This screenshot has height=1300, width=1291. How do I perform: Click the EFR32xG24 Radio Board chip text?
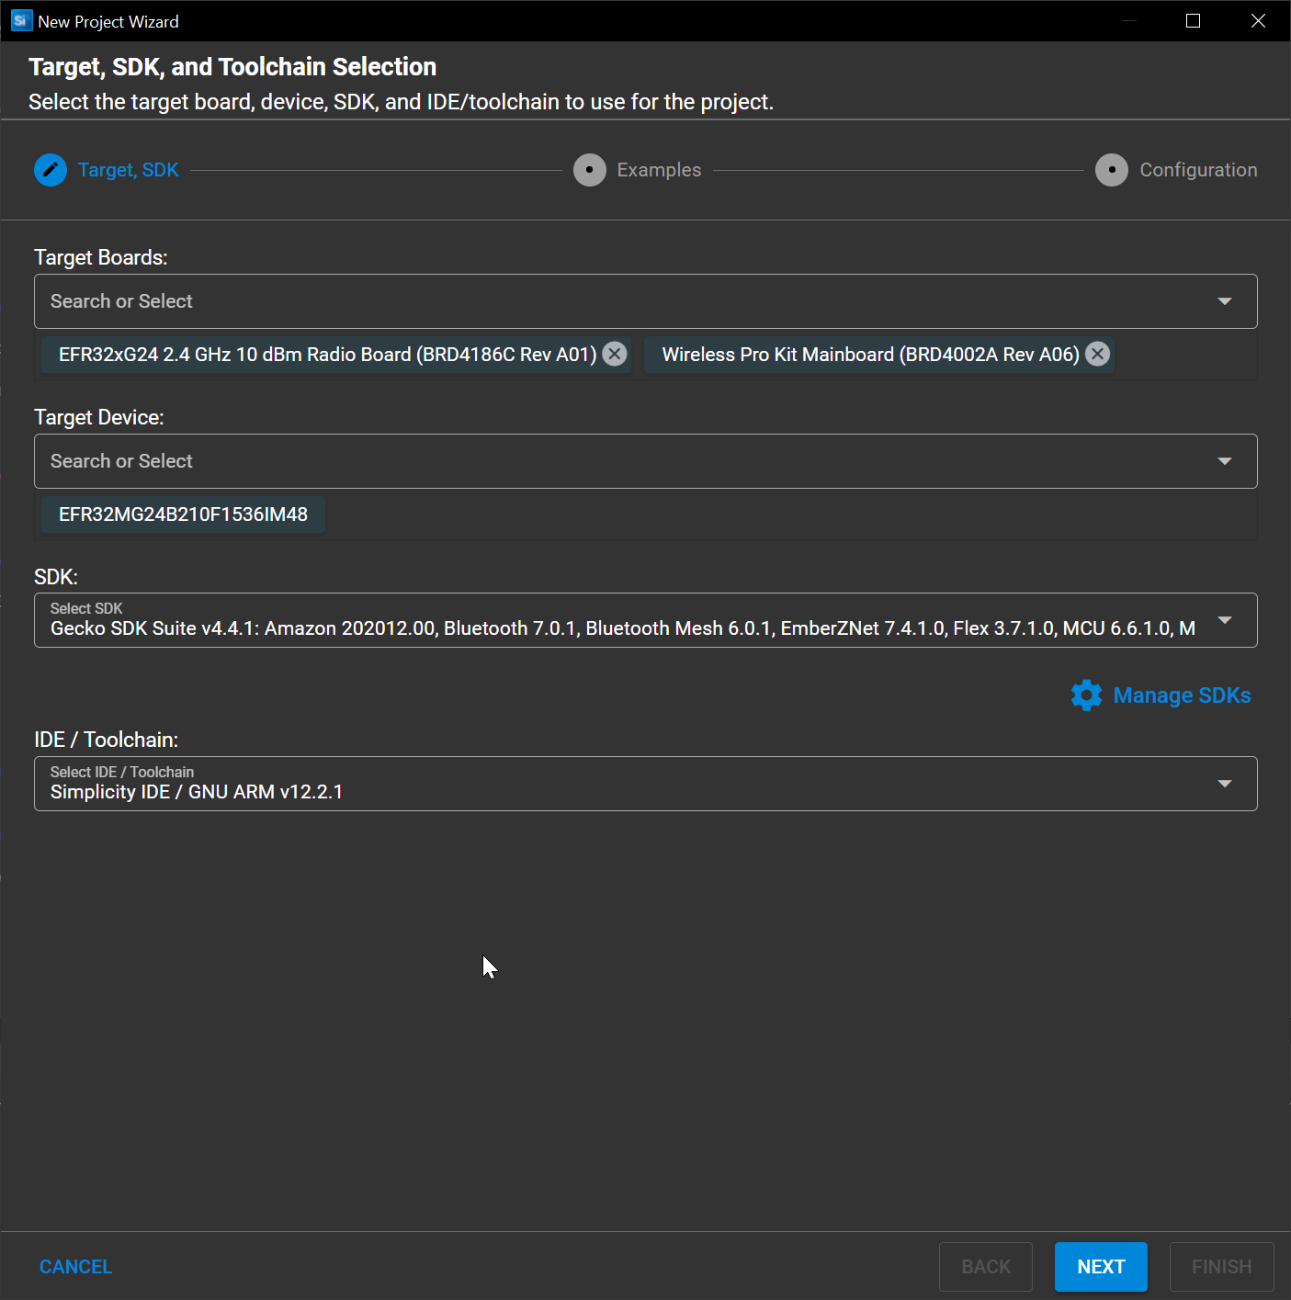point(327,355)
